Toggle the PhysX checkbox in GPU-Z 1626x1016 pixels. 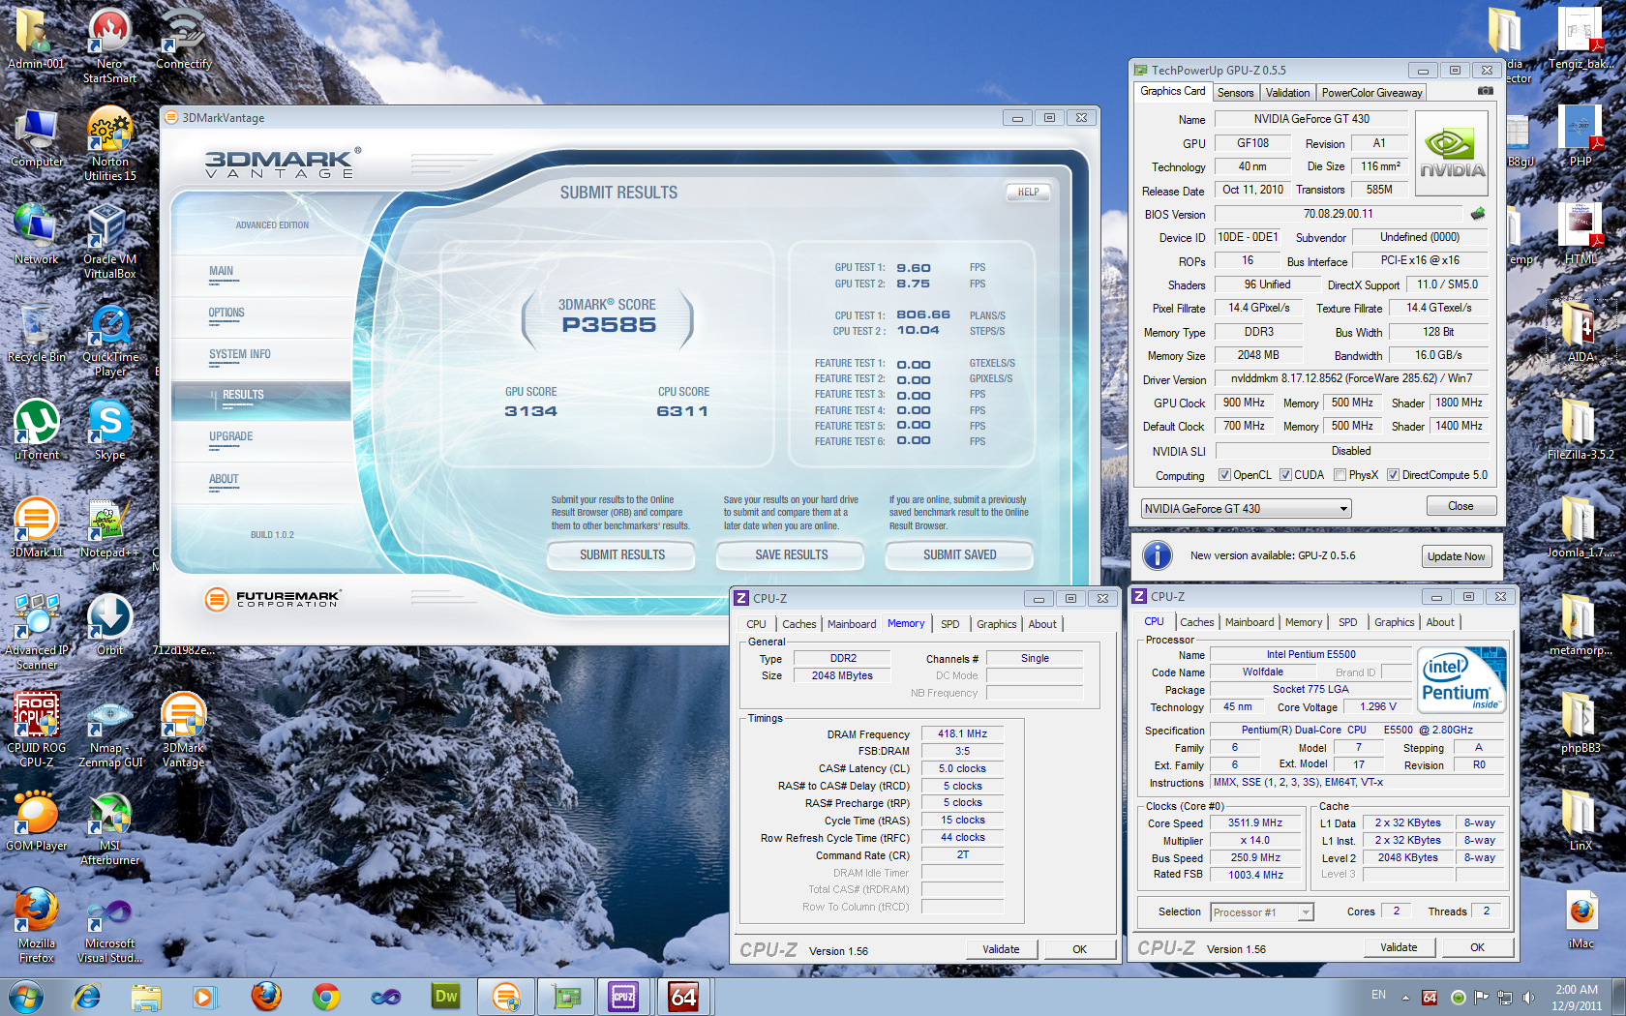click(1340, 475)
